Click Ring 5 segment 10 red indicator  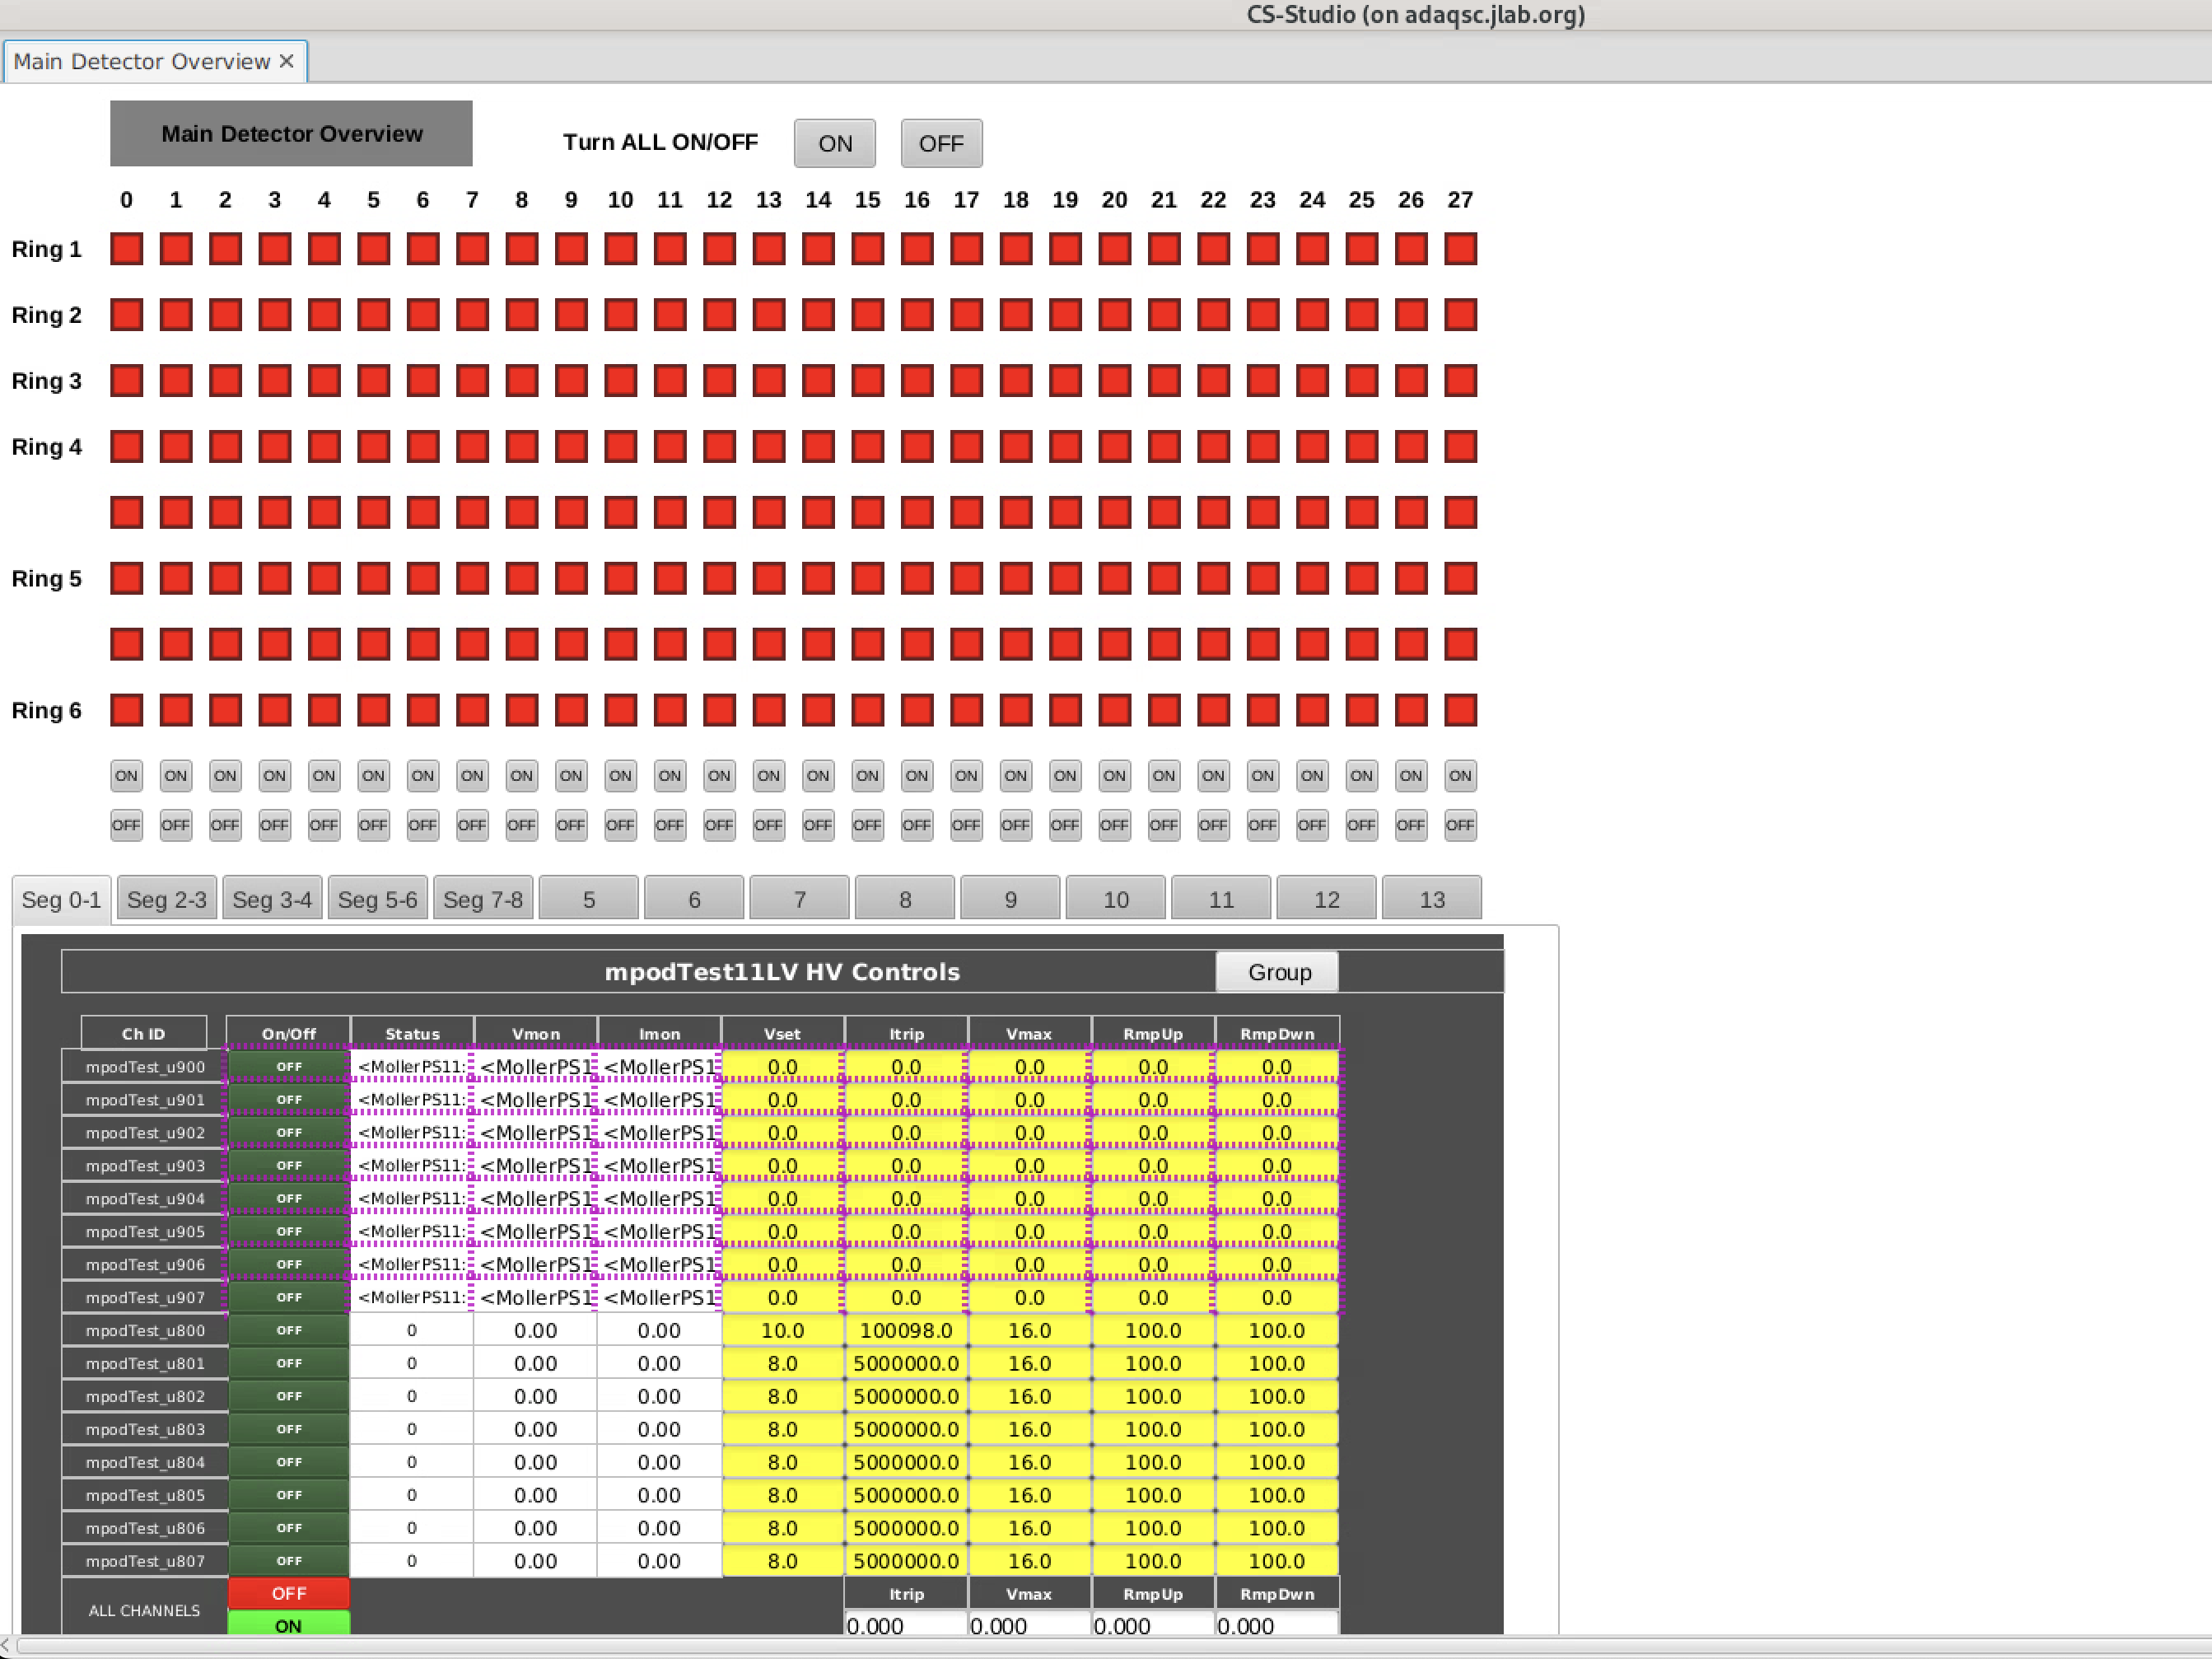point(620,579)
